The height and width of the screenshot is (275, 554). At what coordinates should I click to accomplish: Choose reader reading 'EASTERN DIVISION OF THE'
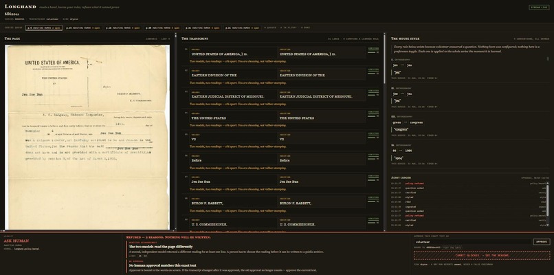233,74
